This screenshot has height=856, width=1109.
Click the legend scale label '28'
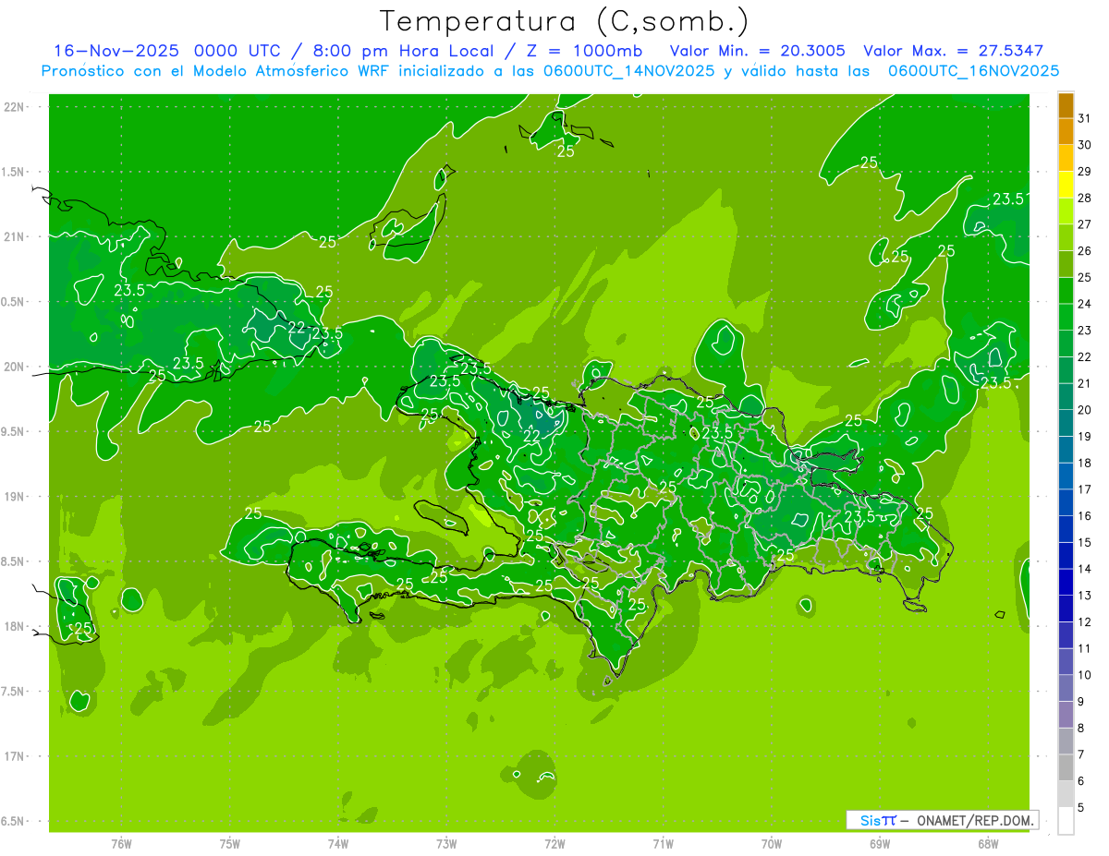coord(1084,198)
